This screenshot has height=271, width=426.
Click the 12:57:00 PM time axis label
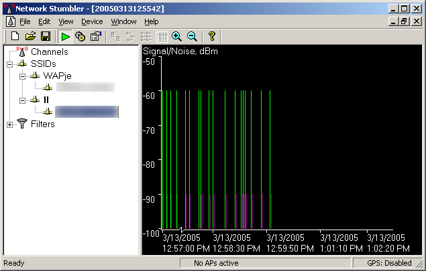[x=186, y=248]
